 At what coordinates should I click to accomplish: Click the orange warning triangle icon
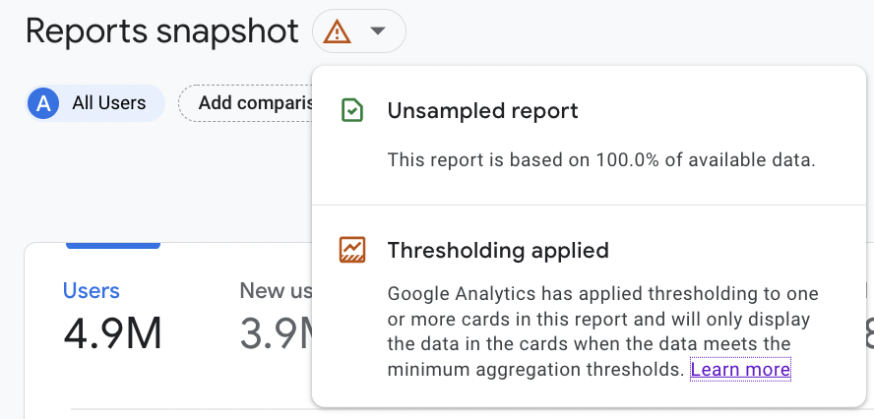click(x=338, y=31)
